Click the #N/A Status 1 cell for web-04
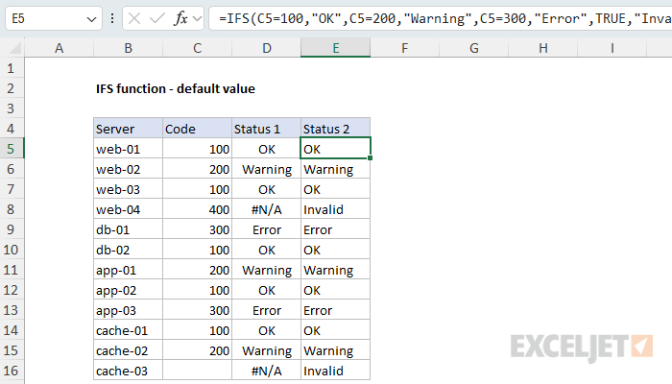Viewport: 672px width, 384px height. click(267, 209)
